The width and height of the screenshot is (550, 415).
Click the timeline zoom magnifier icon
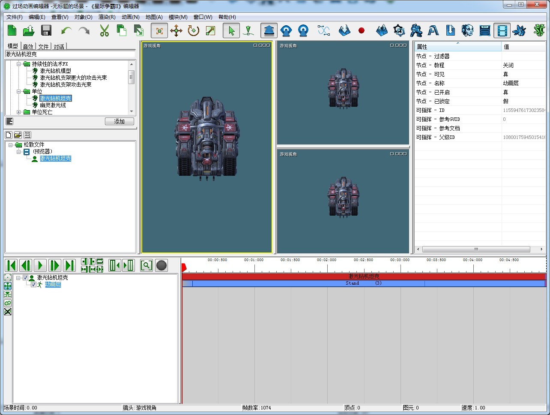point(146,265)
